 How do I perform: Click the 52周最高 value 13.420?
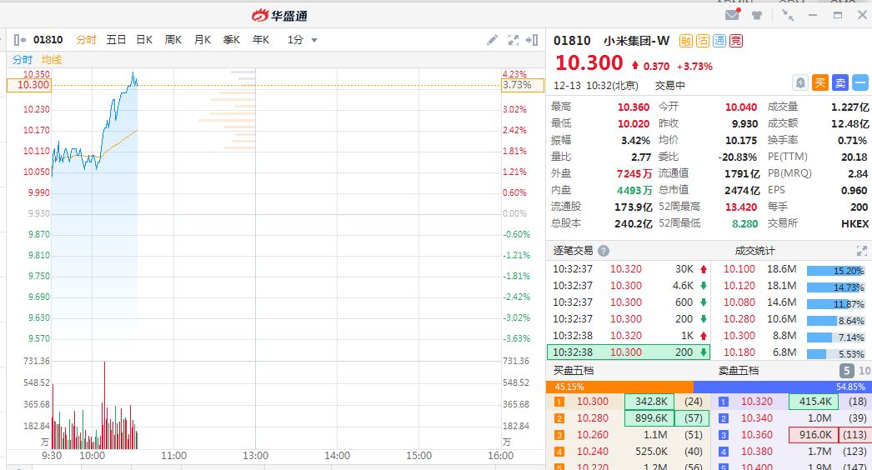tap(741, 207)
